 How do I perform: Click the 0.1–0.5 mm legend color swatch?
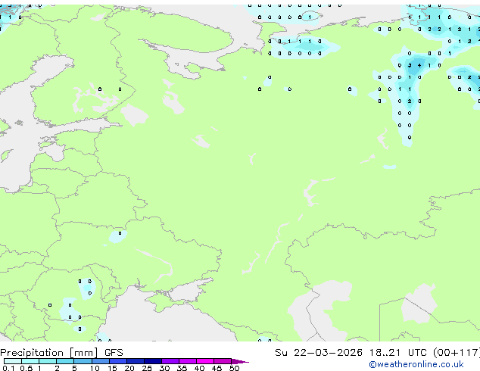(13, 361)
